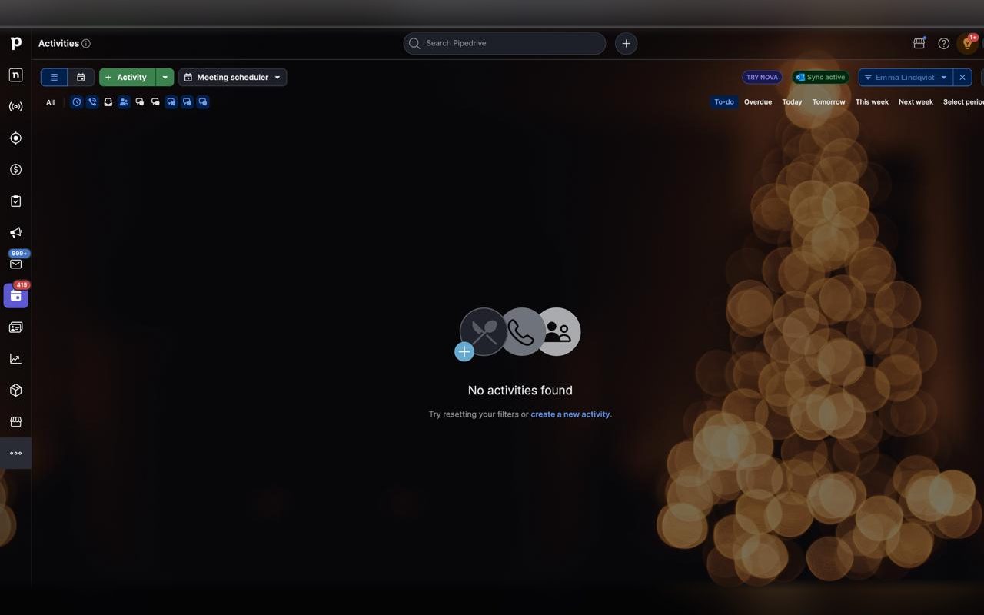Toggle the meeting people type filter
The height and width of the screenshot is (615, 984).
[124, 102]
